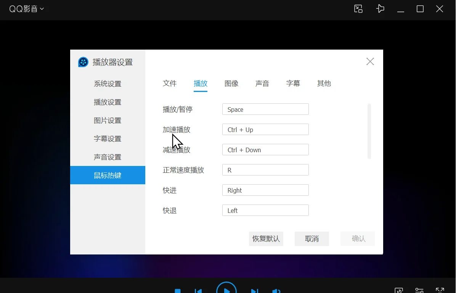Click the 快进 label
Image resolution: width=456 pixels, height=293 pixels.
170,190
